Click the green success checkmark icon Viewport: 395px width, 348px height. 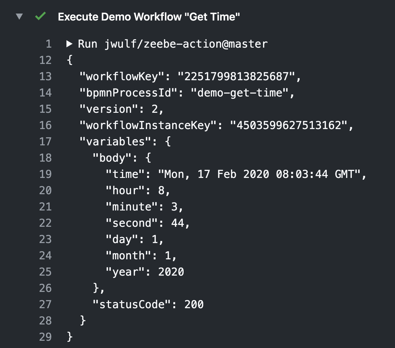pos(40,16)
